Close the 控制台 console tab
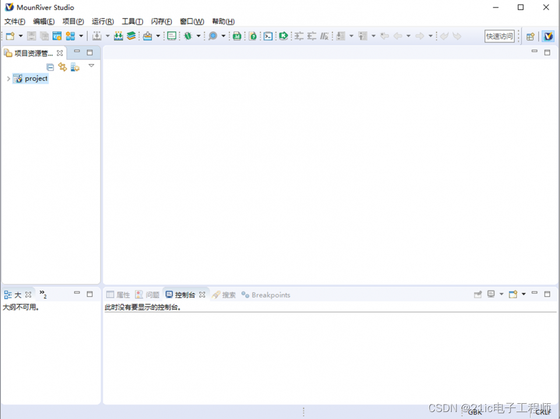This screenshot has height=419, width=560. (x=202, y=294)
